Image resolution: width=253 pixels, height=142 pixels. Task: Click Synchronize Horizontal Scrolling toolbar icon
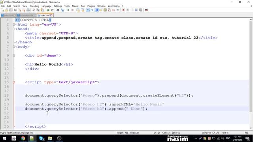(x=82, y=10)
